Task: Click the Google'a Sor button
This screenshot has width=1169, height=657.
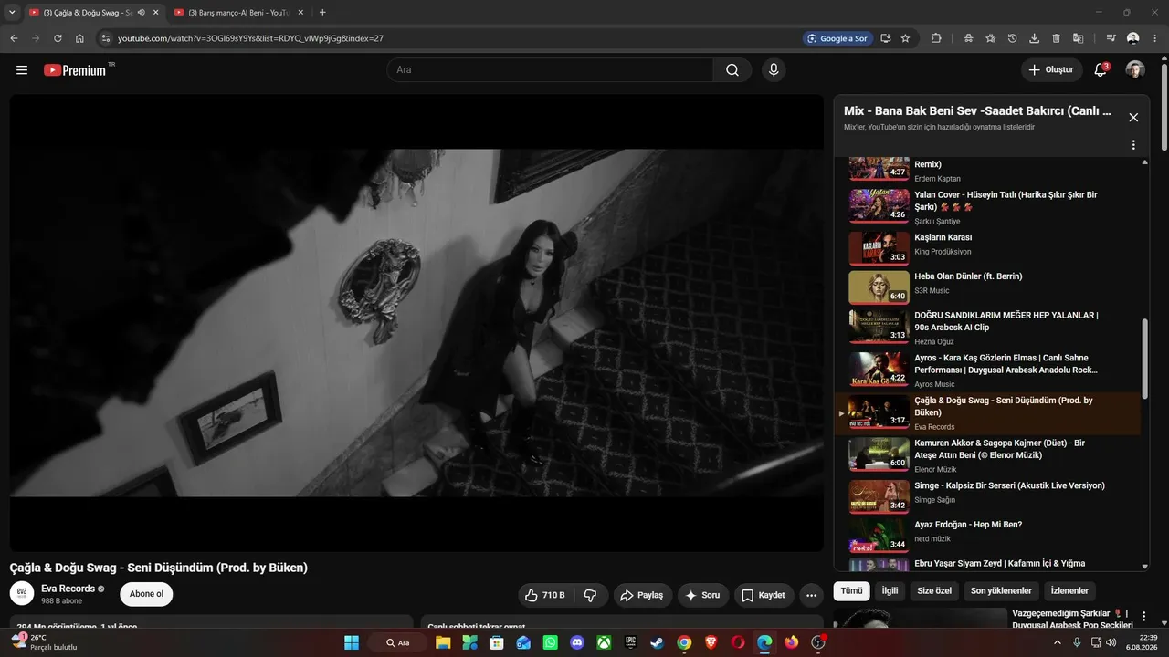Action: tap(837, 38)
